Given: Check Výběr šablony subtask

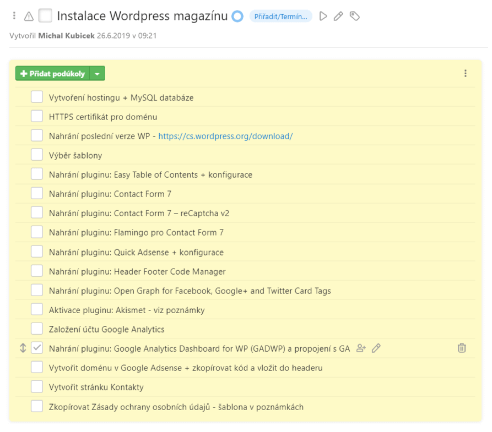Looking at the screenshot, I should [x=37, y=155].
